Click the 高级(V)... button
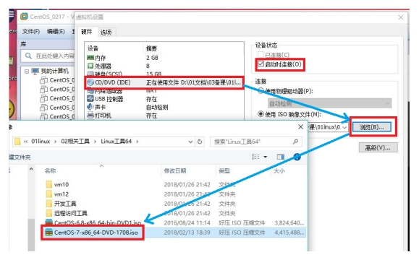Viewport: 419px width, 260px height. click(x=378, y=147)
